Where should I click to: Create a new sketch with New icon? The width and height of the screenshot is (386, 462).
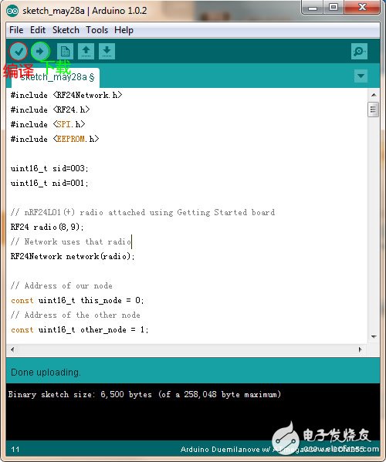click(65, 52)
